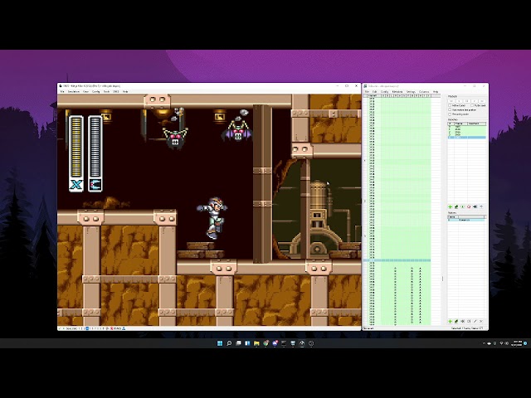This screenshot has height=398, width=531.
Task: Open the Settings menu in TAStudio
Action: pyautogui.click(x=411, y=92)
